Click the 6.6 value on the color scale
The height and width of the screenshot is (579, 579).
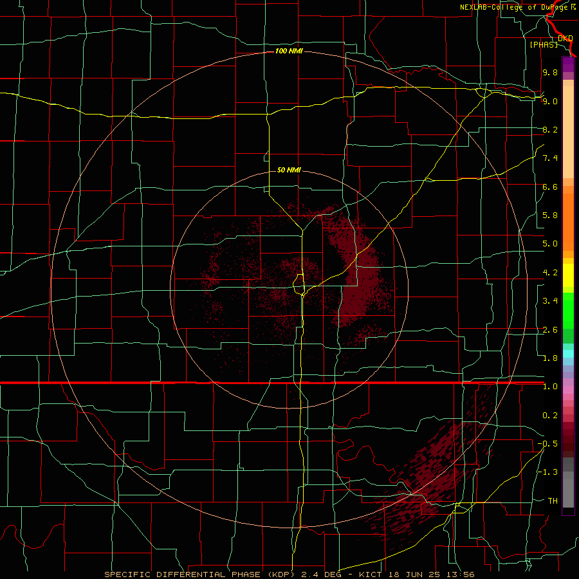[550, 187]
